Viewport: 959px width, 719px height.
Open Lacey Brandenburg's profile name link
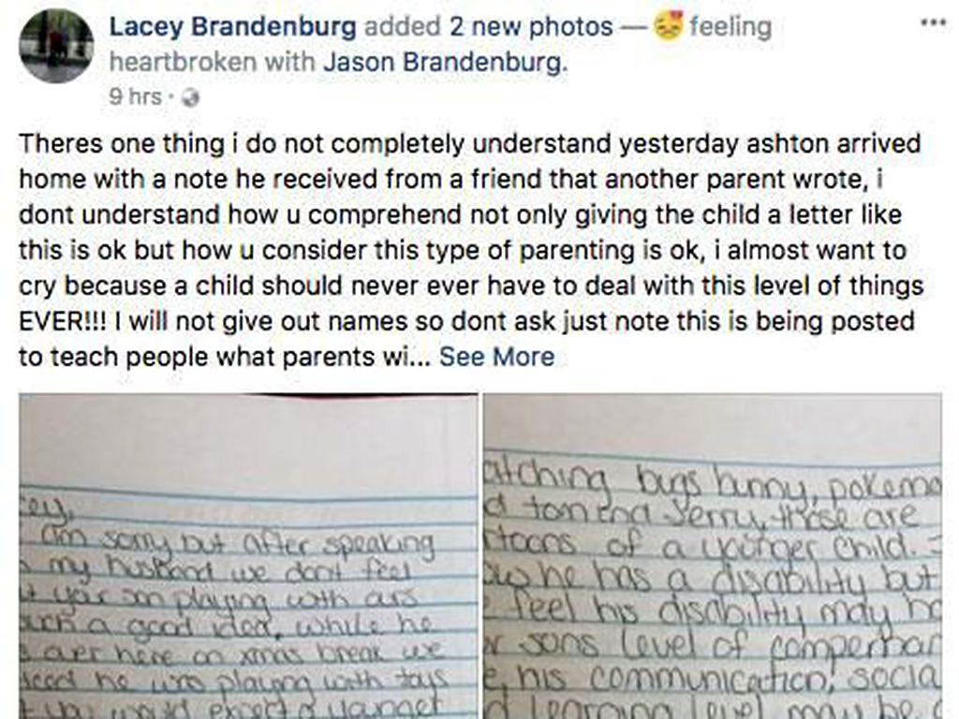pos(232,27)
